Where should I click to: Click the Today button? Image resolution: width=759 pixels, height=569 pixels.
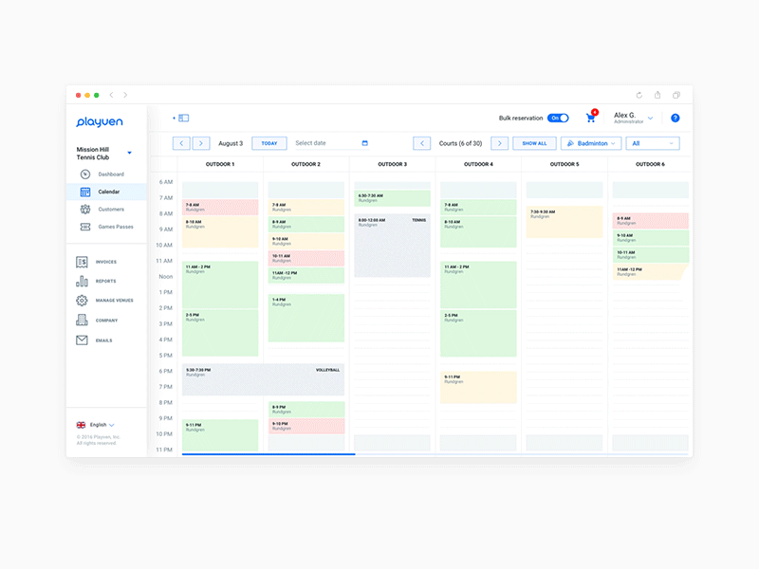coord(269,144)
